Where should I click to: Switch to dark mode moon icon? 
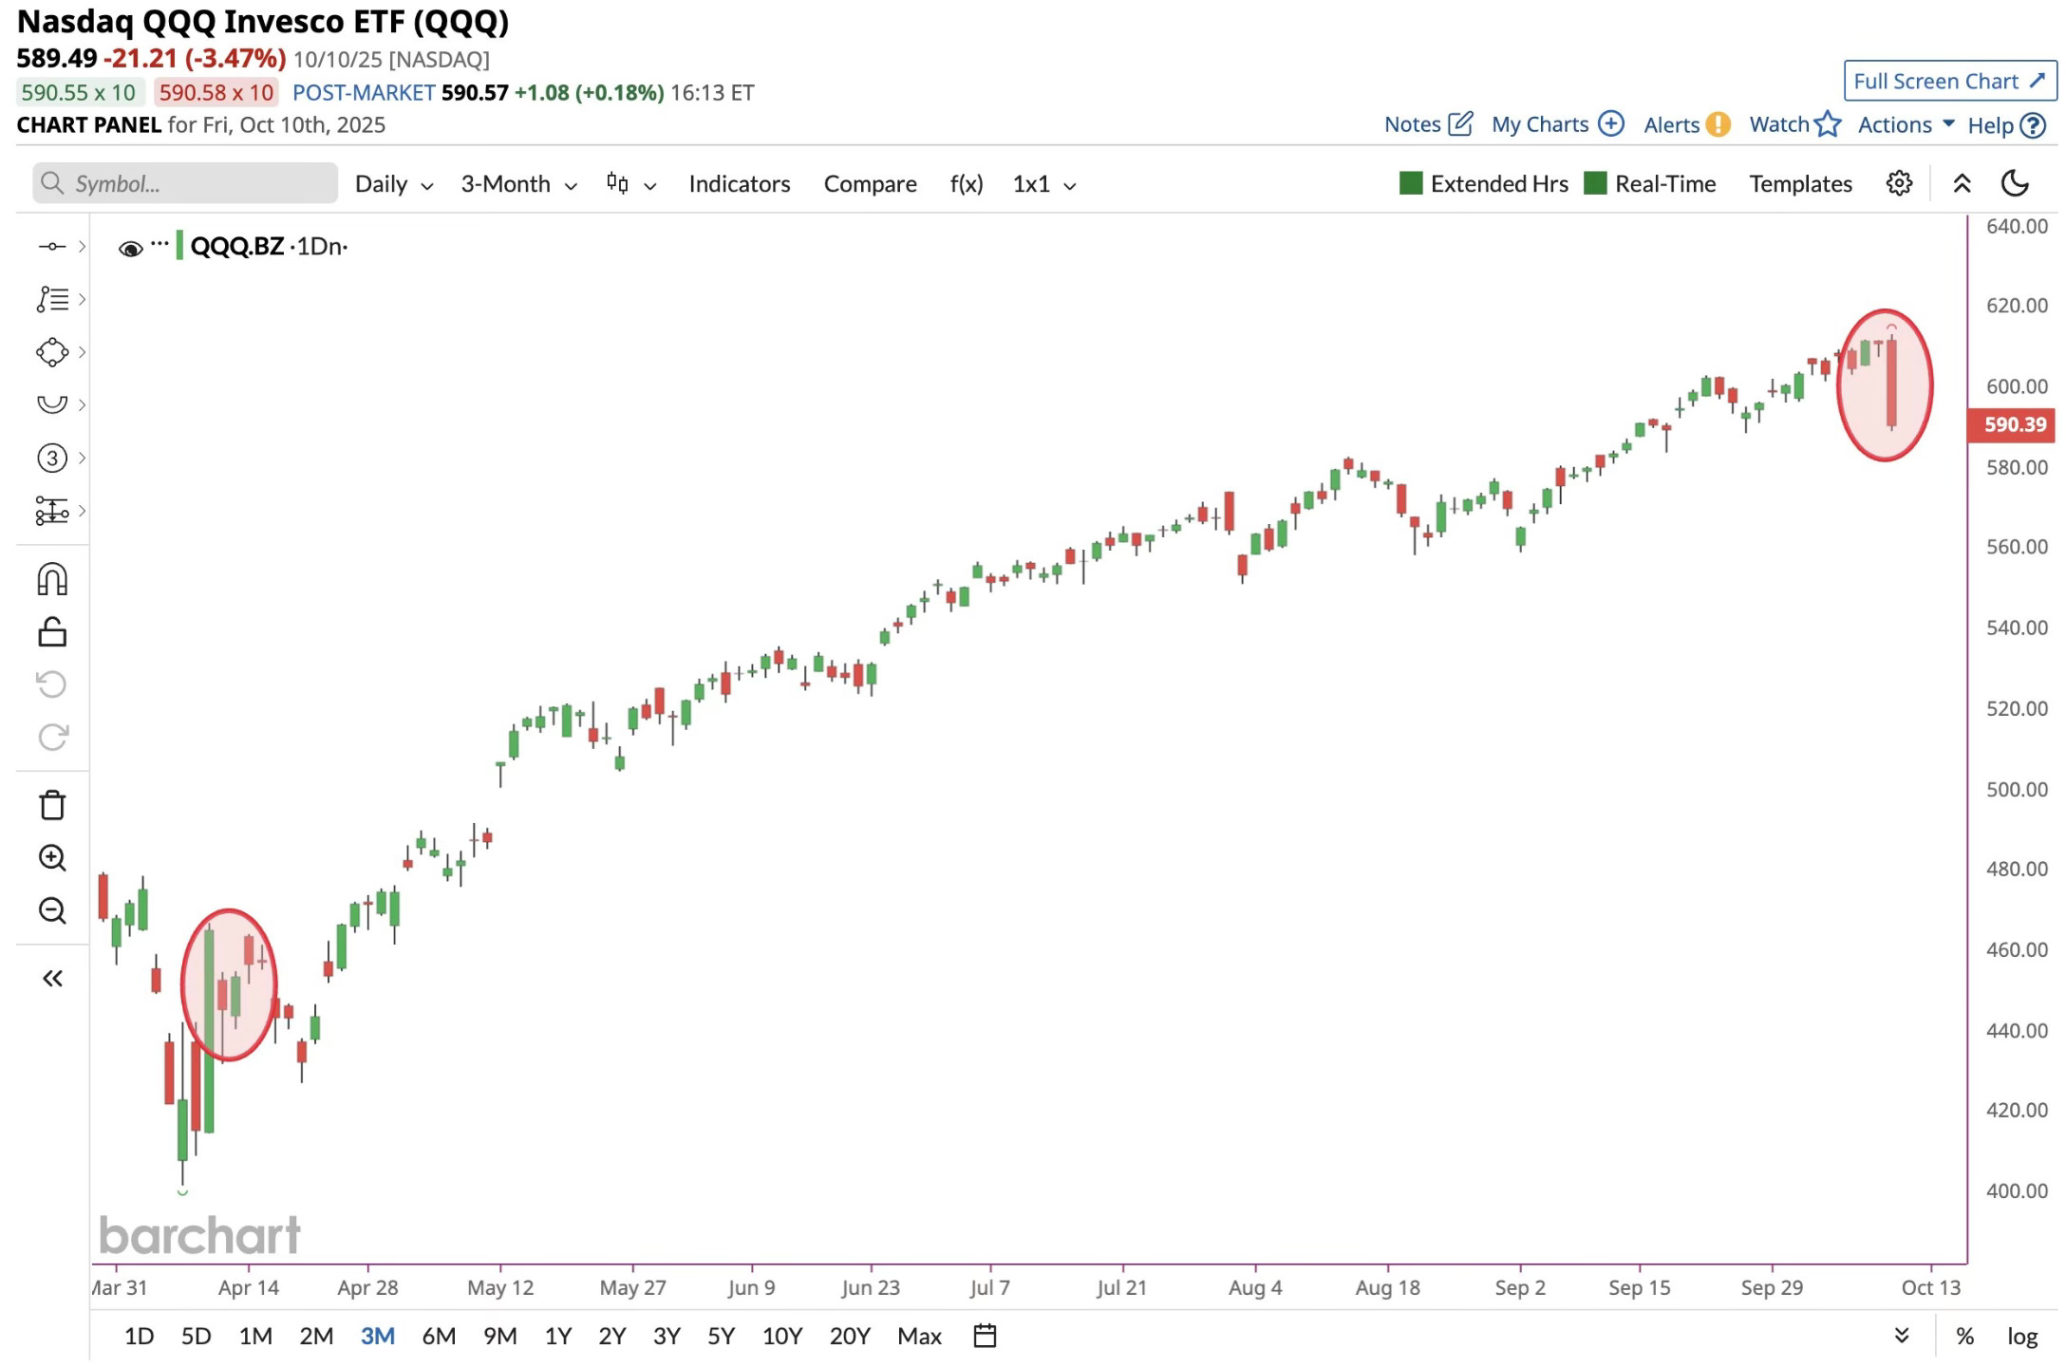tap(2015, 183)
